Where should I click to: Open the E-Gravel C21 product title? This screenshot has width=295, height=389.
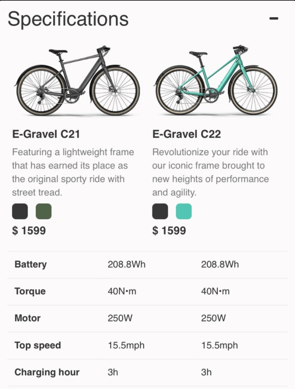(46, 134)
